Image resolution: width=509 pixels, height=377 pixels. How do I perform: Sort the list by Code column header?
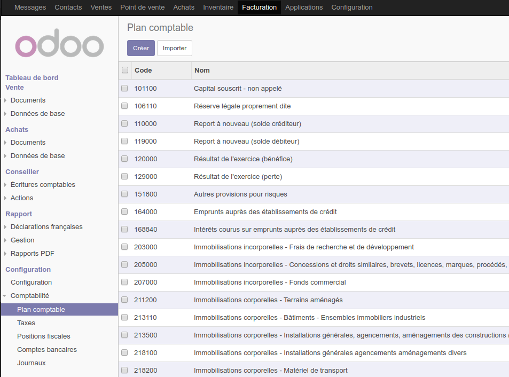143,70
